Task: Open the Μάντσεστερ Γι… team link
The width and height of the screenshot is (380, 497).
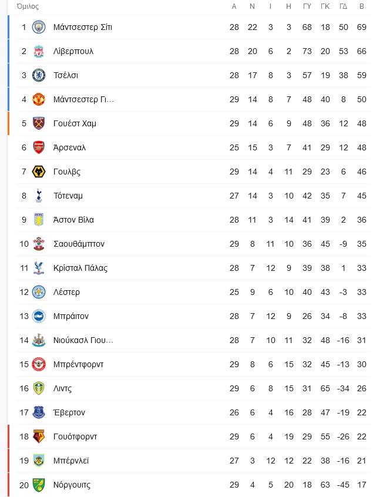Action: 83,99
